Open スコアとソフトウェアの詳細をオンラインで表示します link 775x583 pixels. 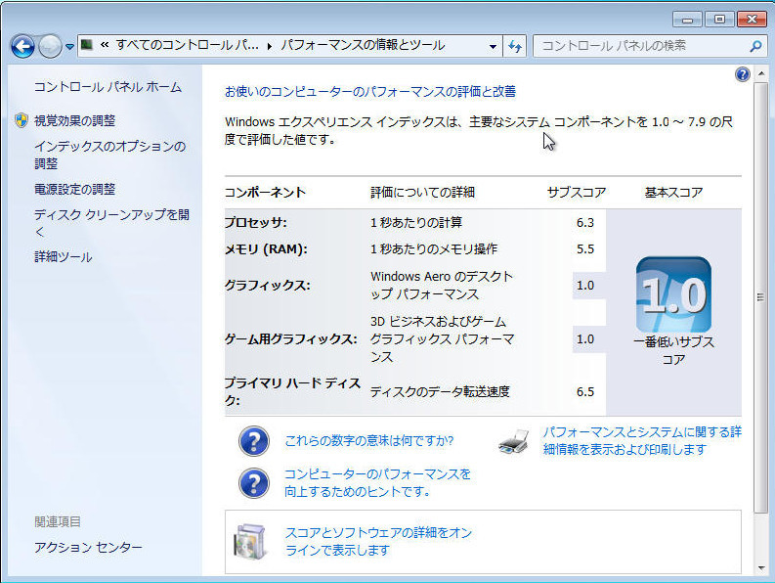[378, 542]
